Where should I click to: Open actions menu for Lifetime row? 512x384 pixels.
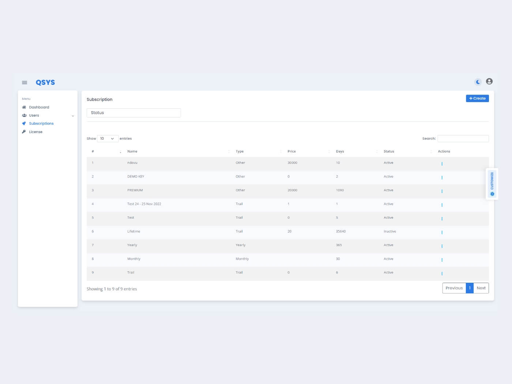[x=442, y=232]
